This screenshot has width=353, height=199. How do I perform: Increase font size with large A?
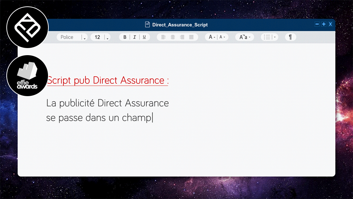[211, 37]
